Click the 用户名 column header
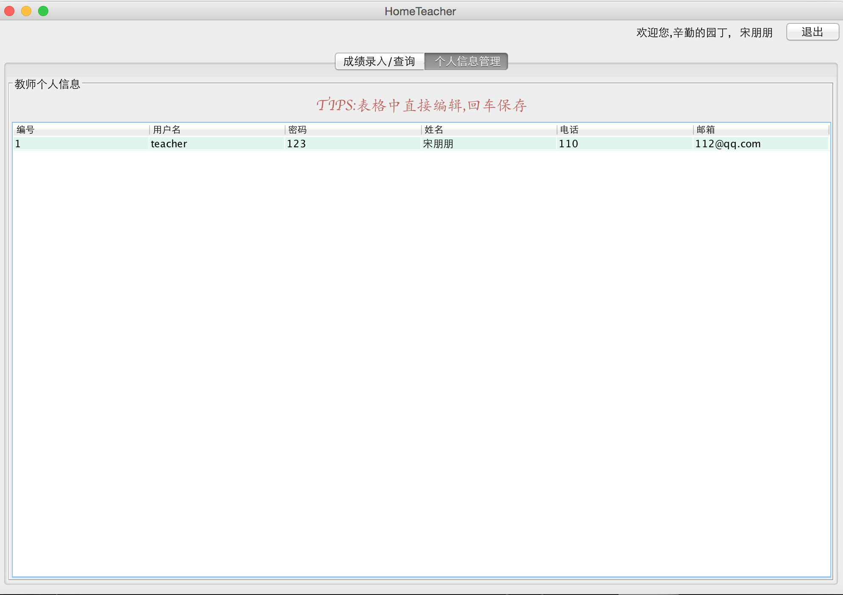 point(217,129)
